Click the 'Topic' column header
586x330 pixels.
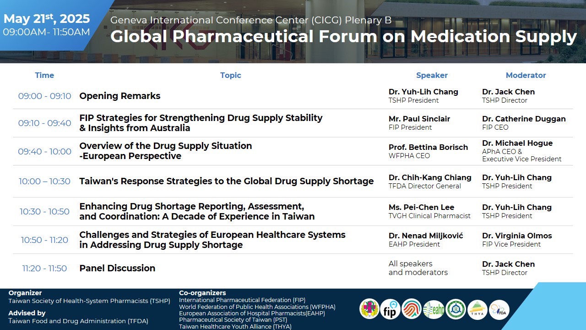tap(231, 75)
